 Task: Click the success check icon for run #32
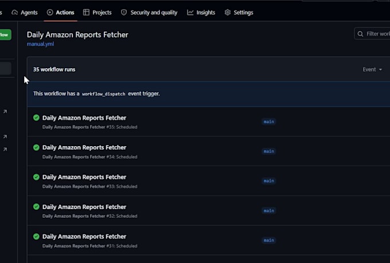[x=36, y=207]
